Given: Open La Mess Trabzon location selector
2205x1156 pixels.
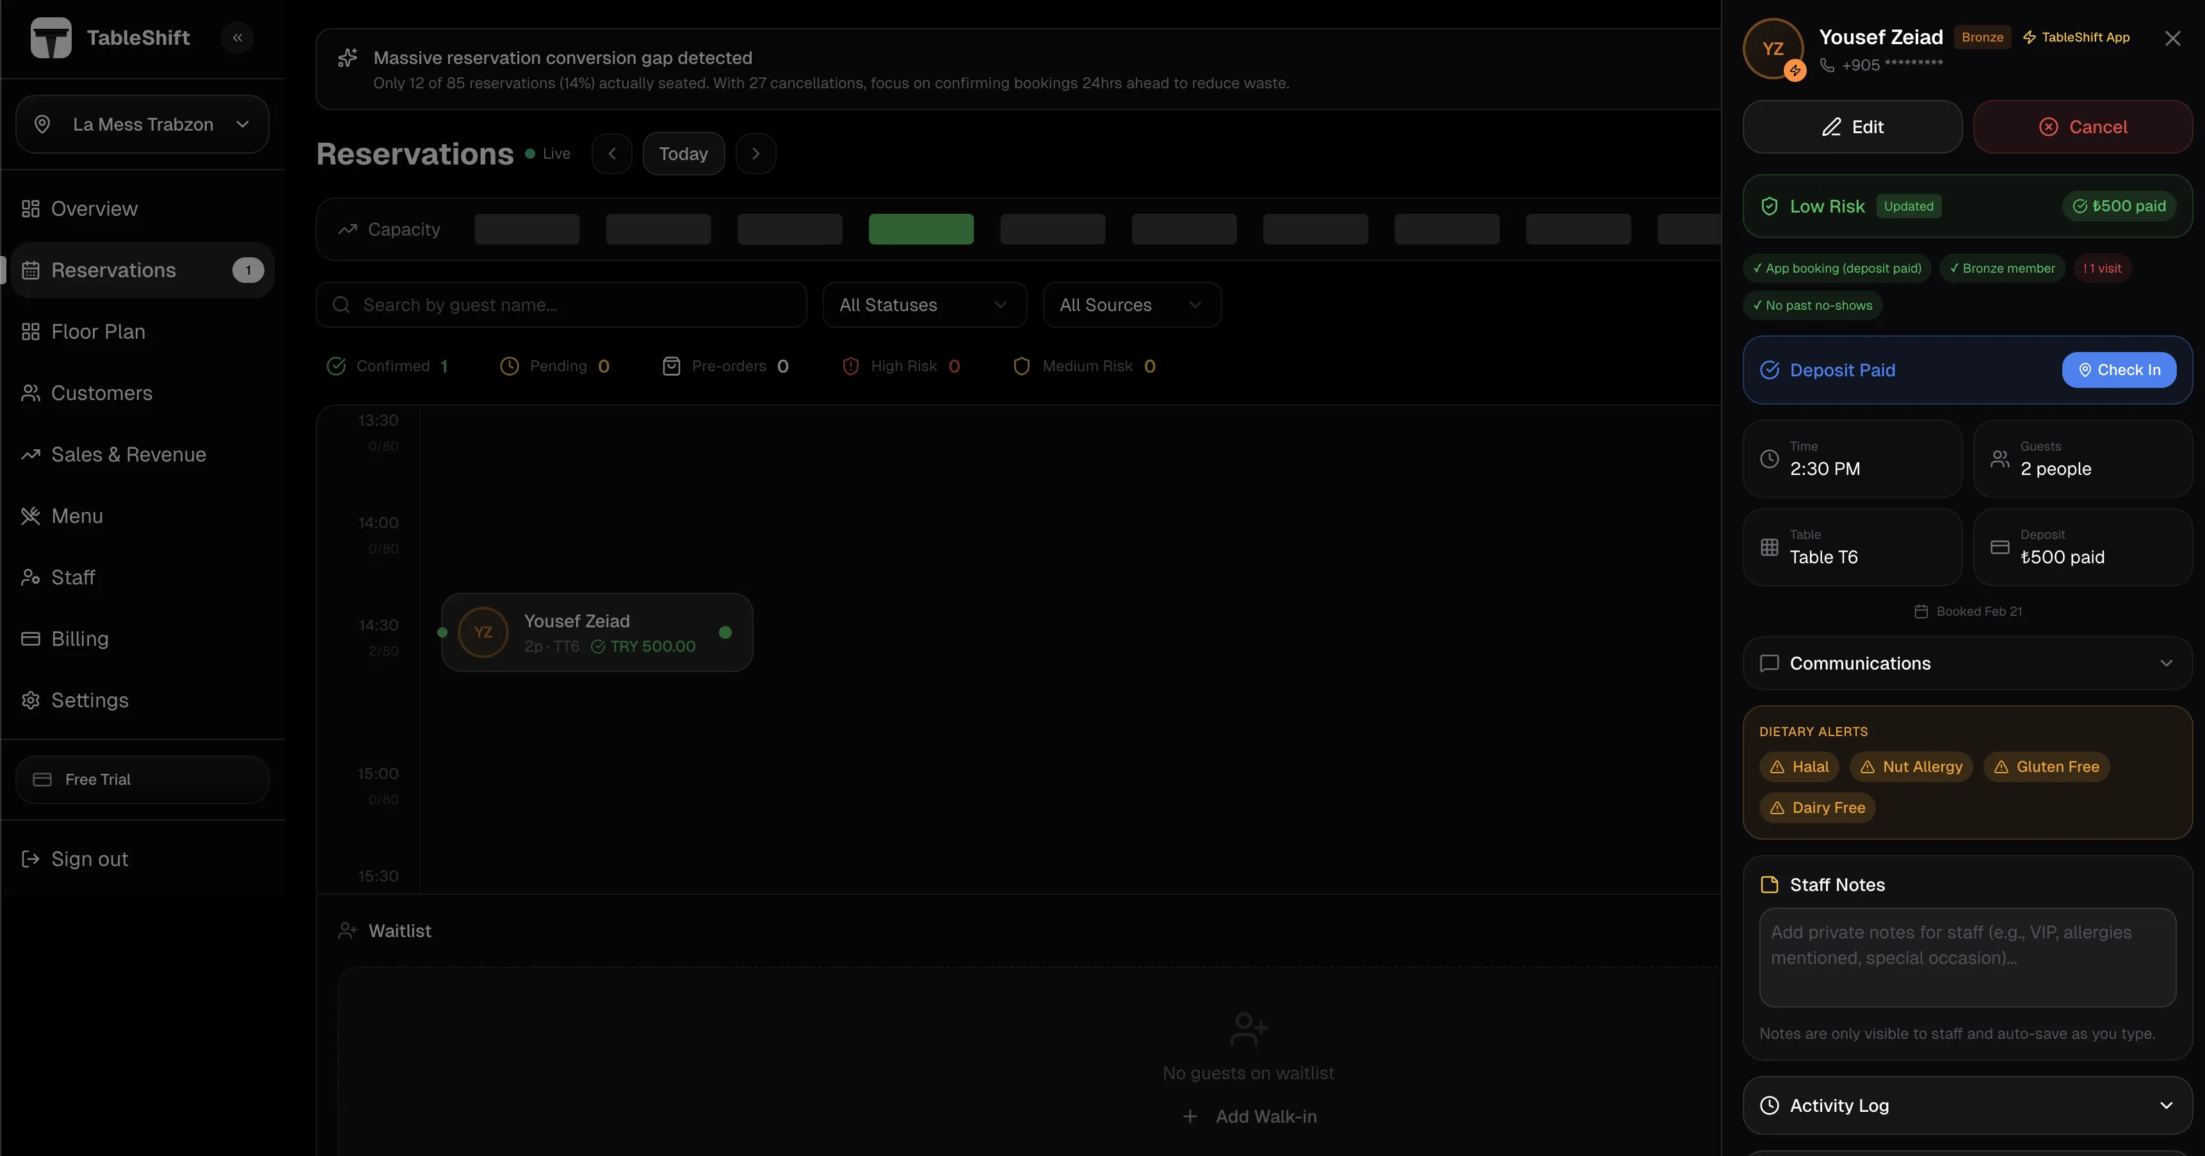Looking at the screenshot, I should point(142,124).
